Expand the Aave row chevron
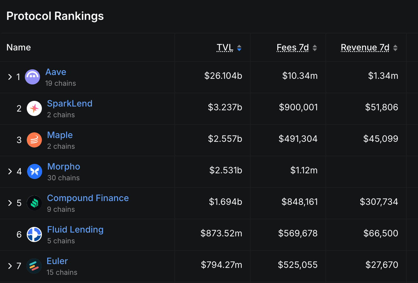 pyautogui.click(x=10, y=77)
